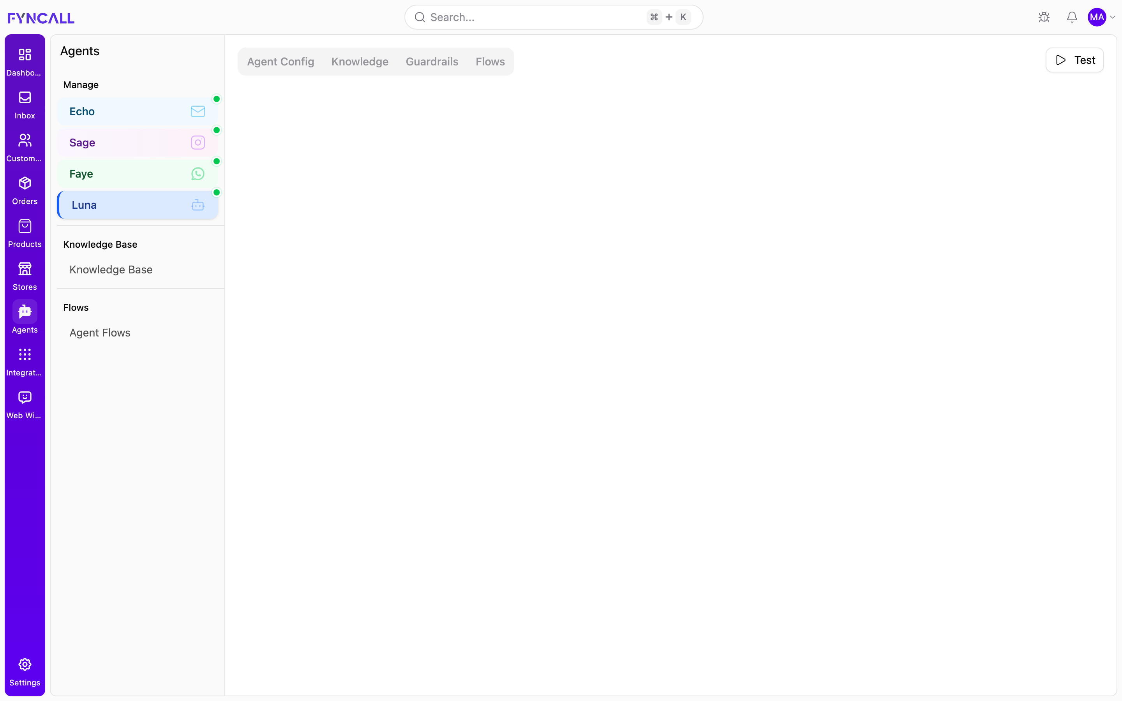Click the Echo green status dot
1122x701 pixels.
[217, 99]
